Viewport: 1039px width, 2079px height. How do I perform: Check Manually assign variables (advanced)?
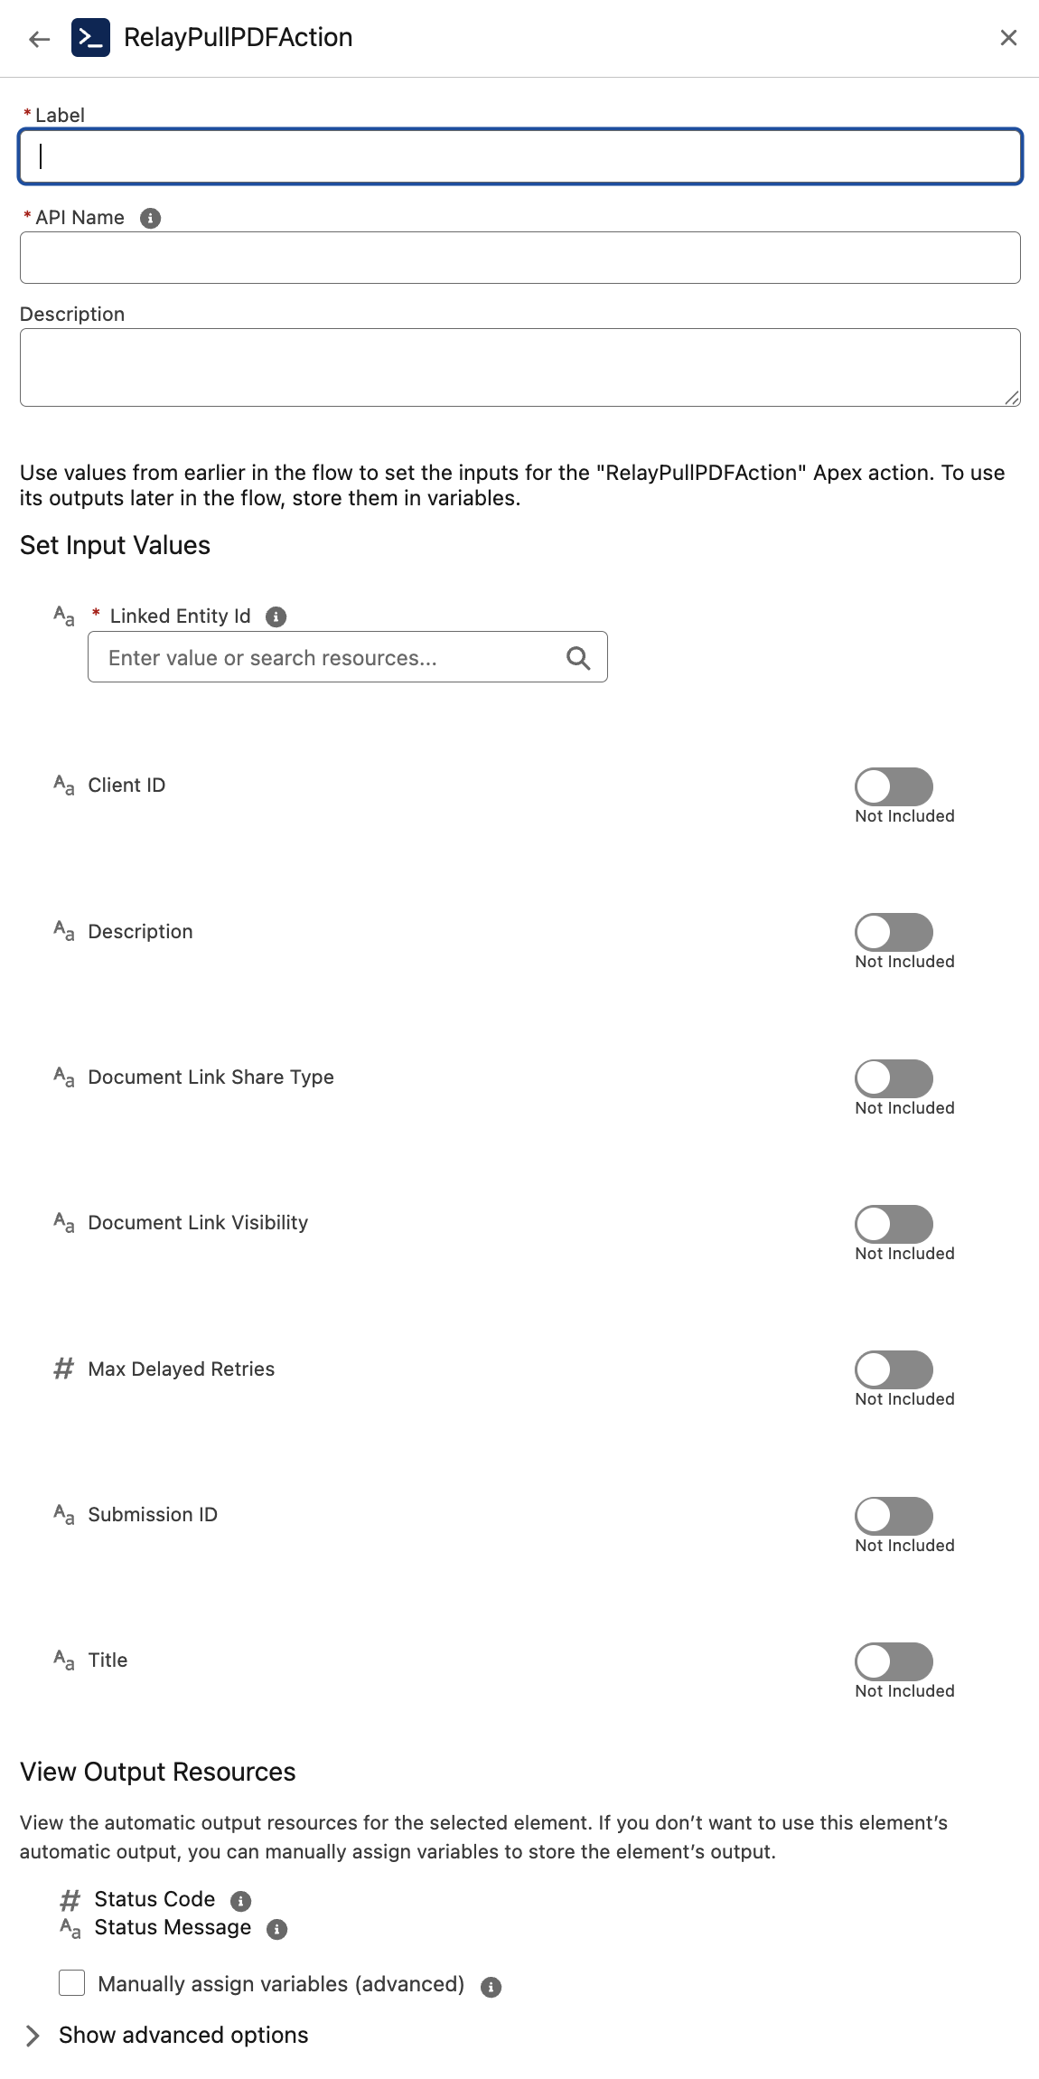[72, 1983]
